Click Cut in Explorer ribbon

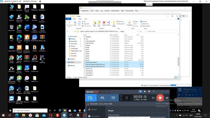(x=84, y=22)
